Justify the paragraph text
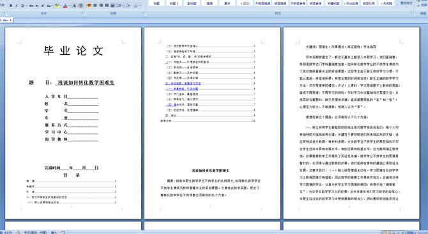 coord(107,5)
